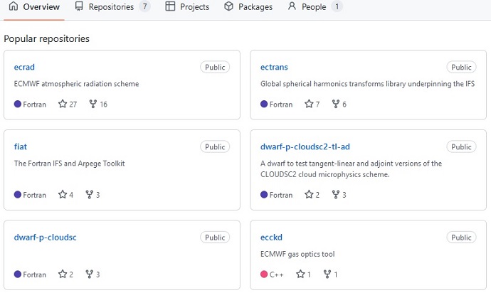The image size is (491, 293).
Task: Click the Projects table icon
Action: 170,6
